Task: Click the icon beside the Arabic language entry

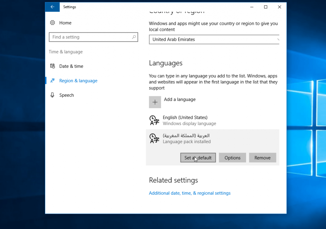Action: [x=154, y=138]
